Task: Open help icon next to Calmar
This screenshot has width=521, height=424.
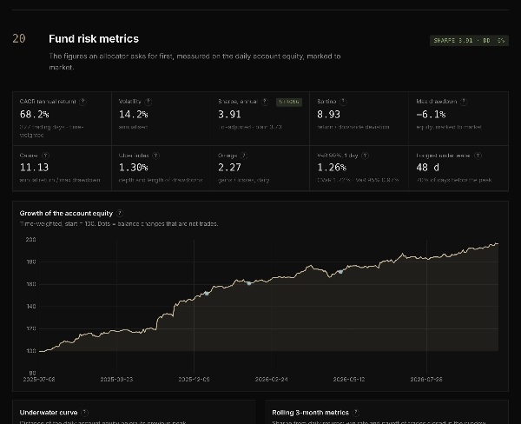Action: pyautogui.click(x=45, y=156)
